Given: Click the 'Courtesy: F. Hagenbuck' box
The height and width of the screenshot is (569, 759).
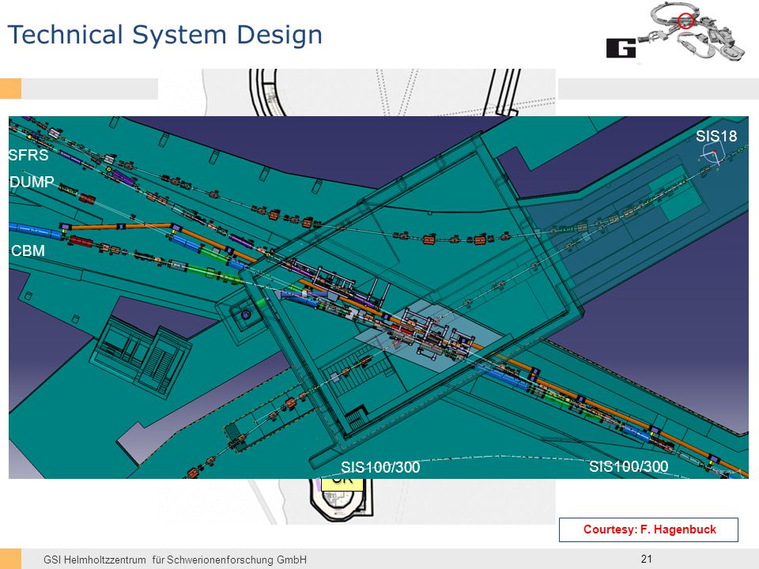Looking at the screenshot, I should tap(648, 529).
